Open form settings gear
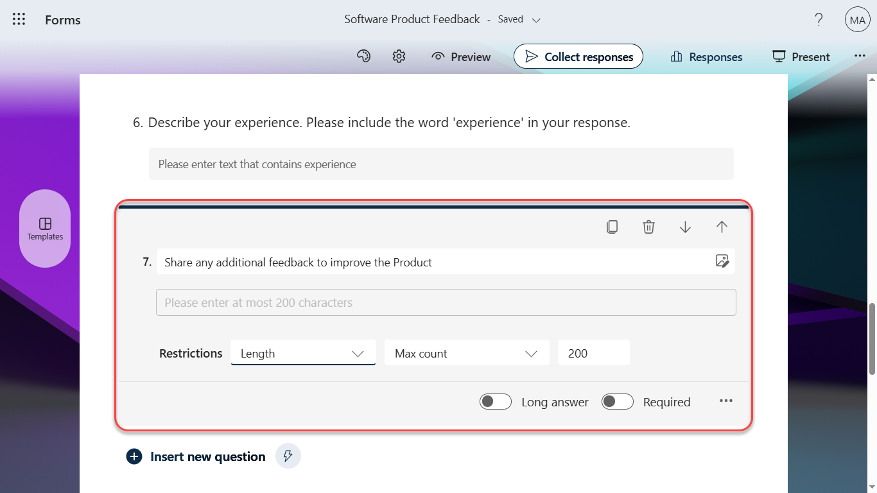Screen dimensions: 877x493 pos(399,56)
